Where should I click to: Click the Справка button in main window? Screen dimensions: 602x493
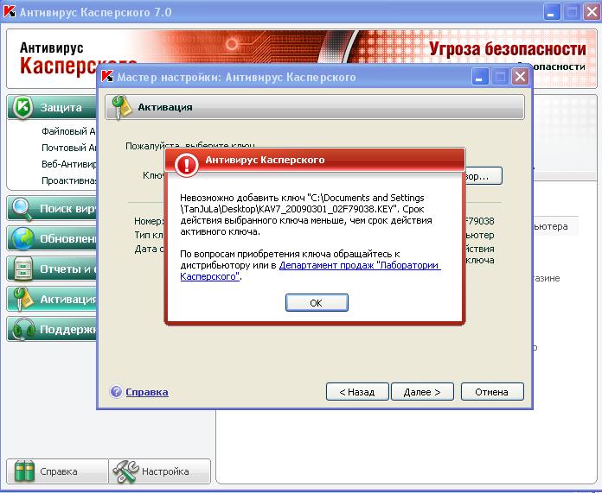click(57, 471)
